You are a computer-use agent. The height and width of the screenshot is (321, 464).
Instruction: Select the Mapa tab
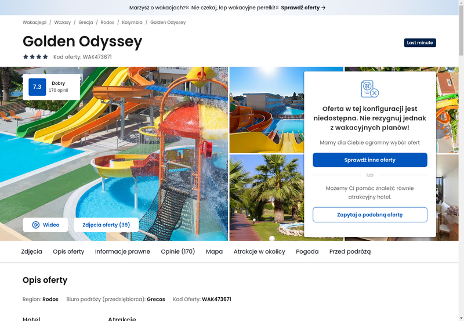click(214, 251)
